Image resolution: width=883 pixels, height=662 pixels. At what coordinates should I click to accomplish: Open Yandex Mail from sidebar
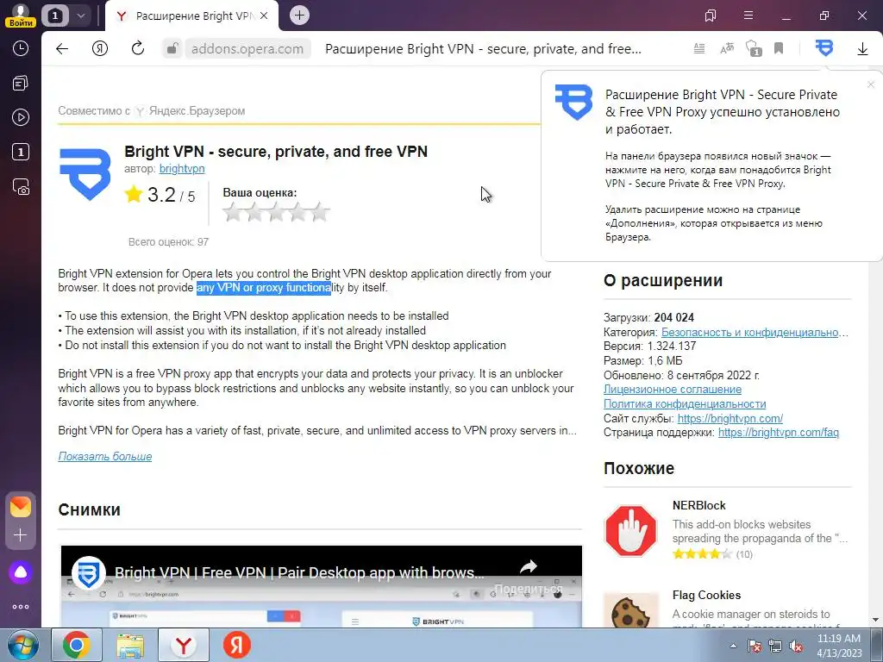(21, 507)
